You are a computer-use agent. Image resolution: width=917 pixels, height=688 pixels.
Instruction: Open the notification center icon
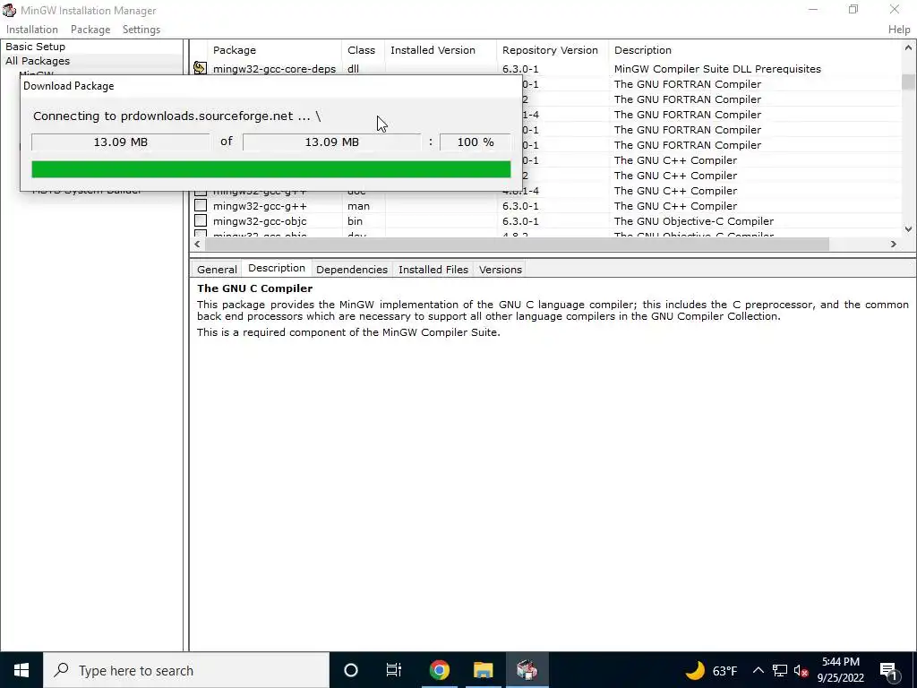click(889, 670)
